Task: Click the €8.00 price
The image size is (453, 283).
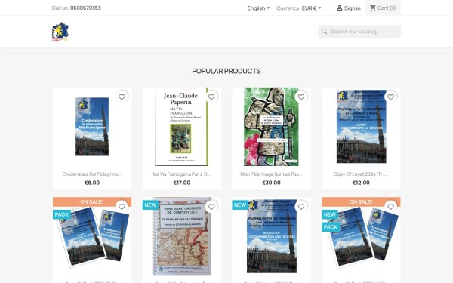Action: coord(92,183)
